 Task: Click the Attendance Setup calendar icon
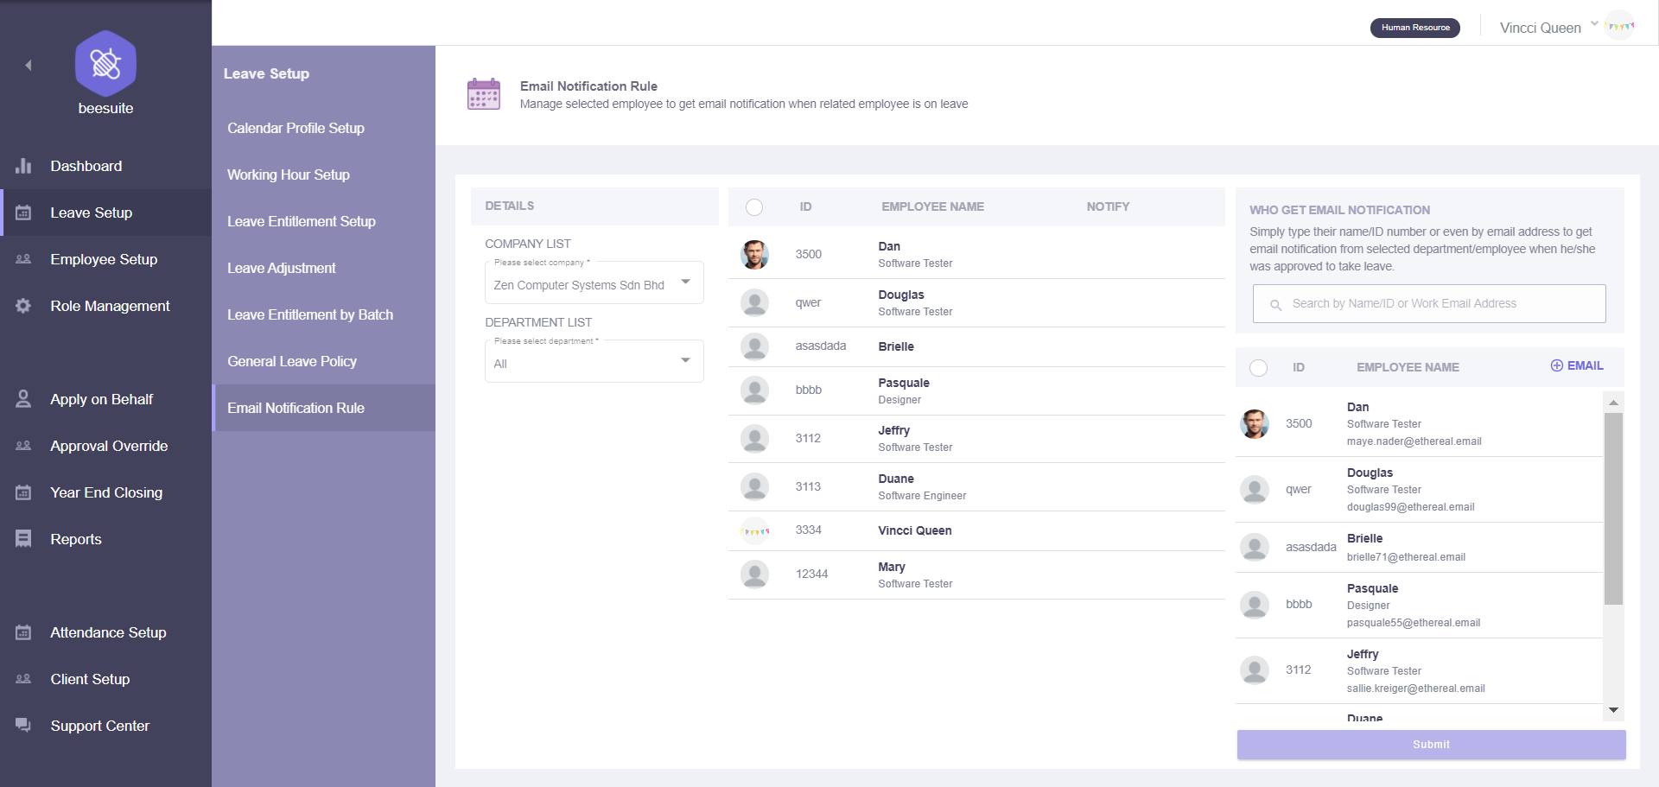(23, 632)
